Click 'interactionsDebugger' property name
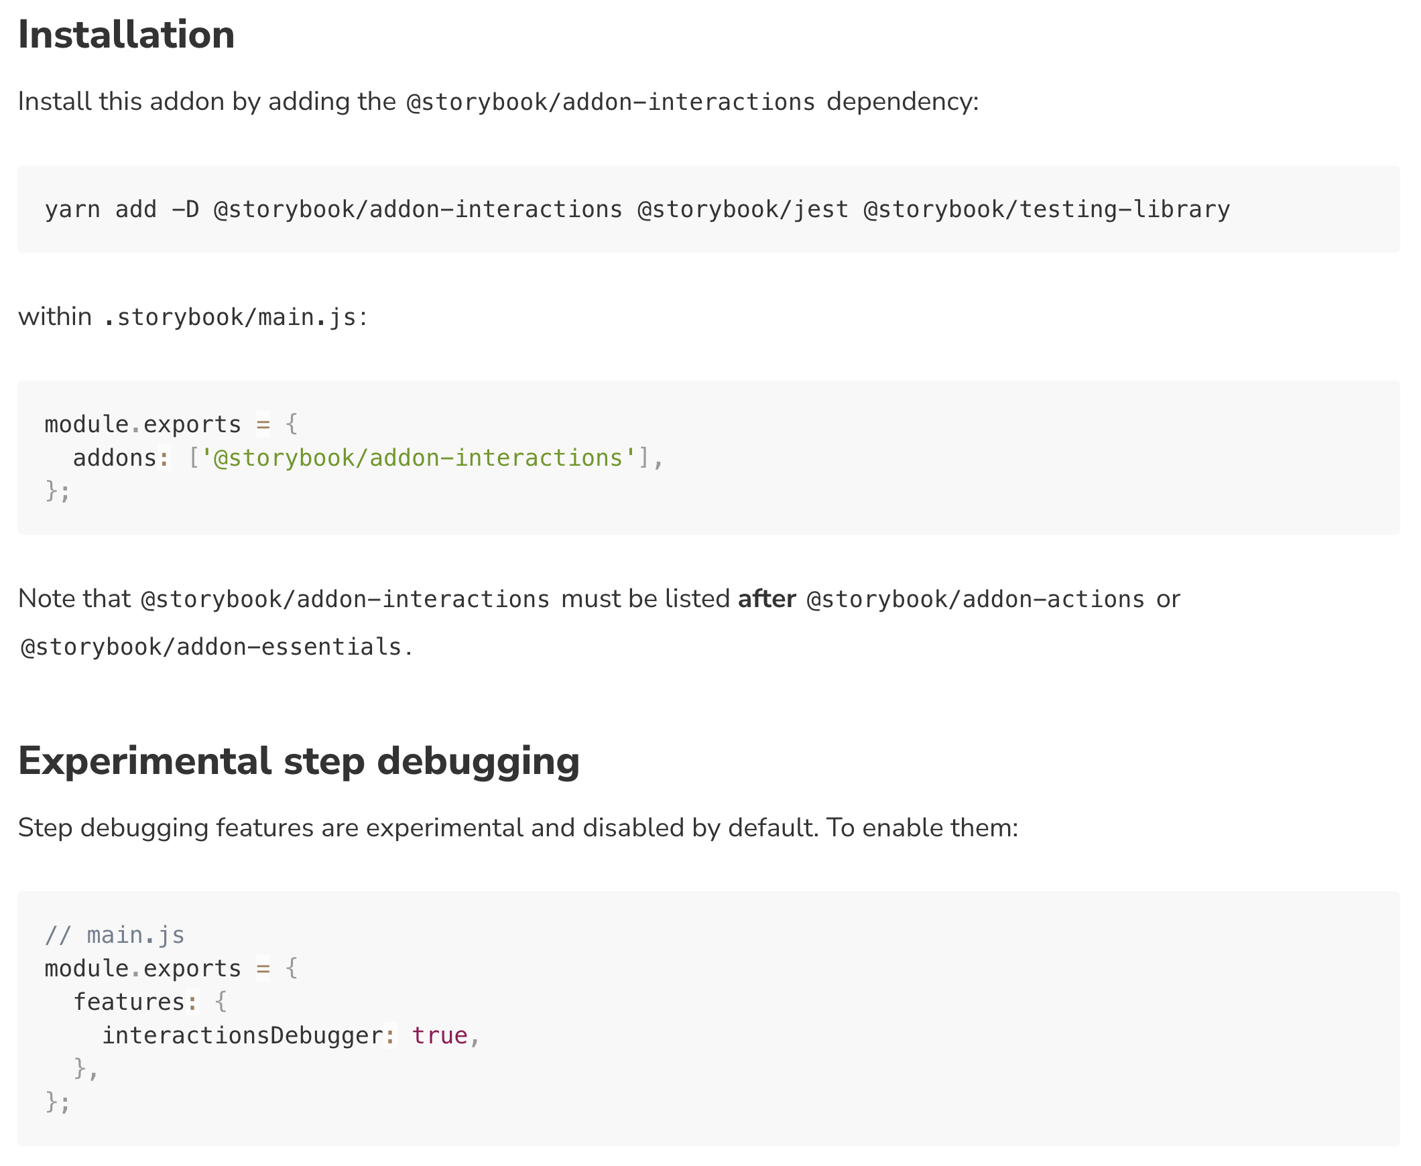1421x1166 pixels. pyautogui.click(x=242, y=1037)
